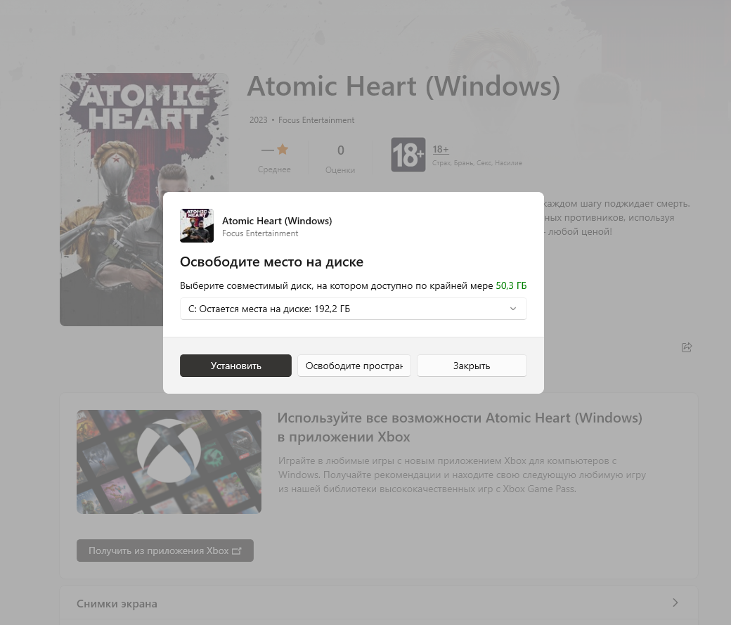Open the disk selection dropdown for drive C:

click(x=354, y=309)
